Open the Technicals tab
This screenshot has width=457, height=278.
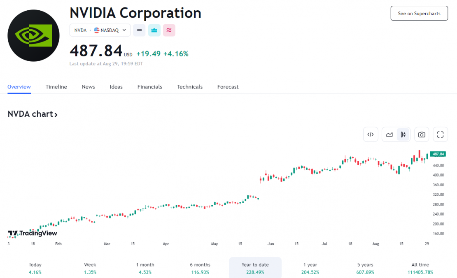(189, 87)
